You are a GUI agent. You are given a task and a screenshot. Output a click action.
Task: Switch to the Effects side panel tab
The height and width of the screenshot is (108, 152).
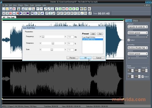135,21
